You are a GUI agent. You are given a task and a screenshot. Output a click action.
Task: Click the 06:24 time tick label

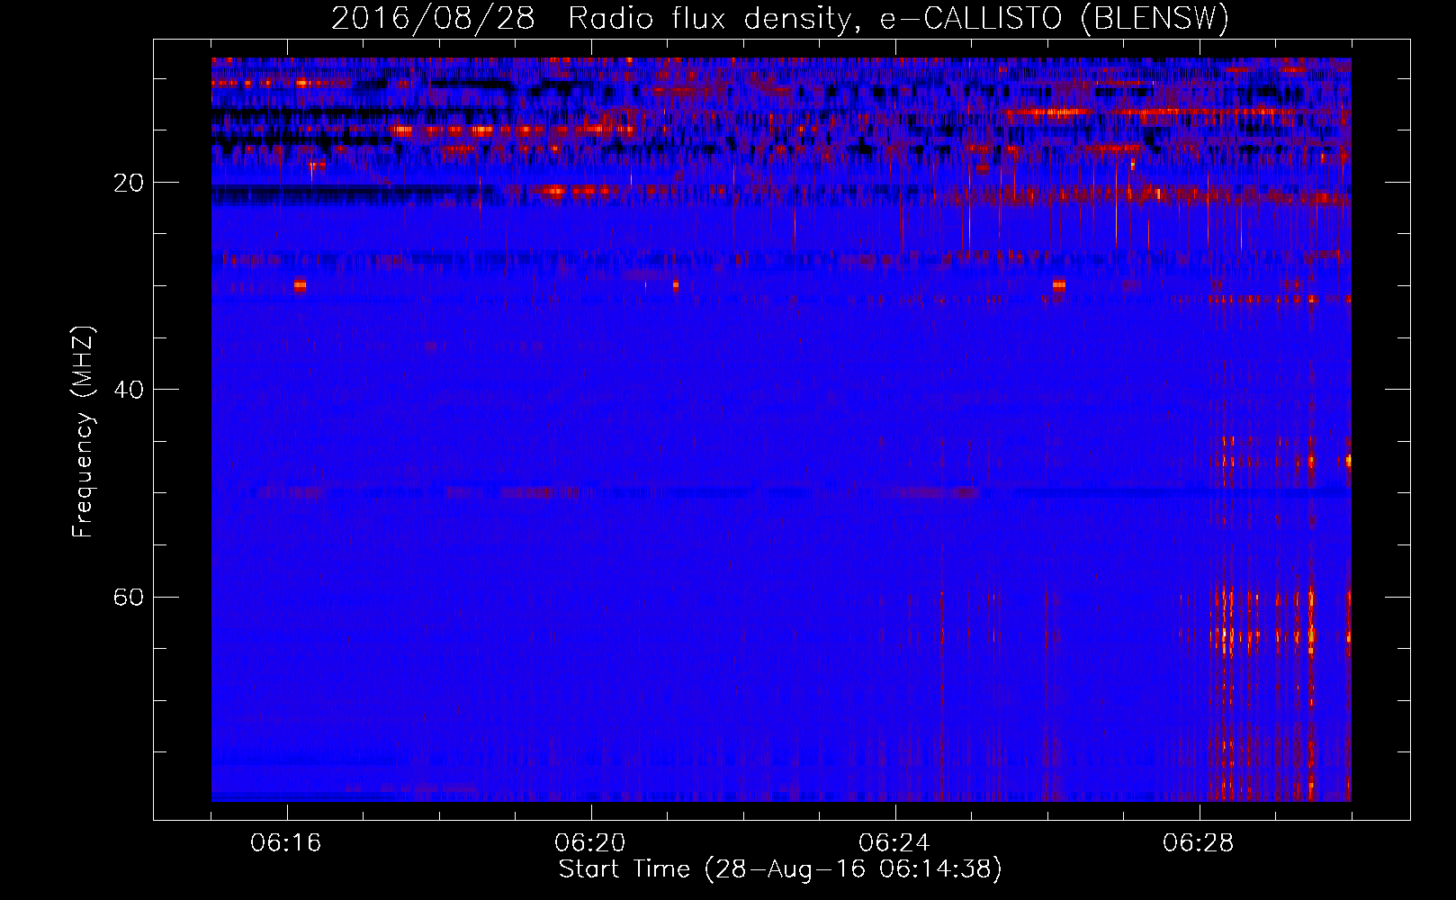point(894,843)
